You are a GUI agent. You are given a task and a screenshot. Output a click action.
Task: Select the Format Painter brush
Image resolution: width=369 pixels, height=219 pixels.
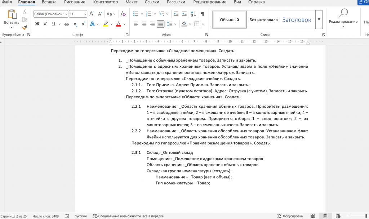(25, 27)
